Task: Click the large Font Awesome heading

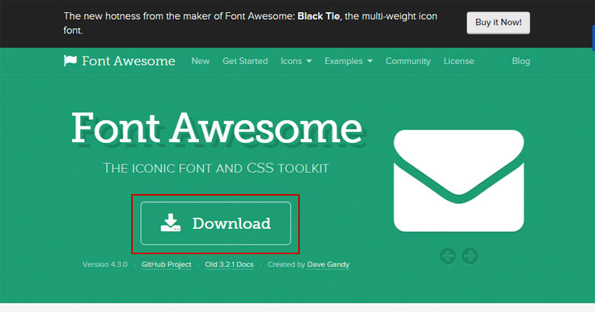Action: click(217, 129)
